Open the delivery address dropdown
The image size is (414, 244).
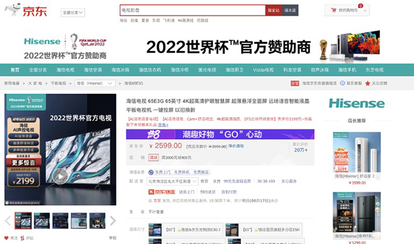(173, 181)
